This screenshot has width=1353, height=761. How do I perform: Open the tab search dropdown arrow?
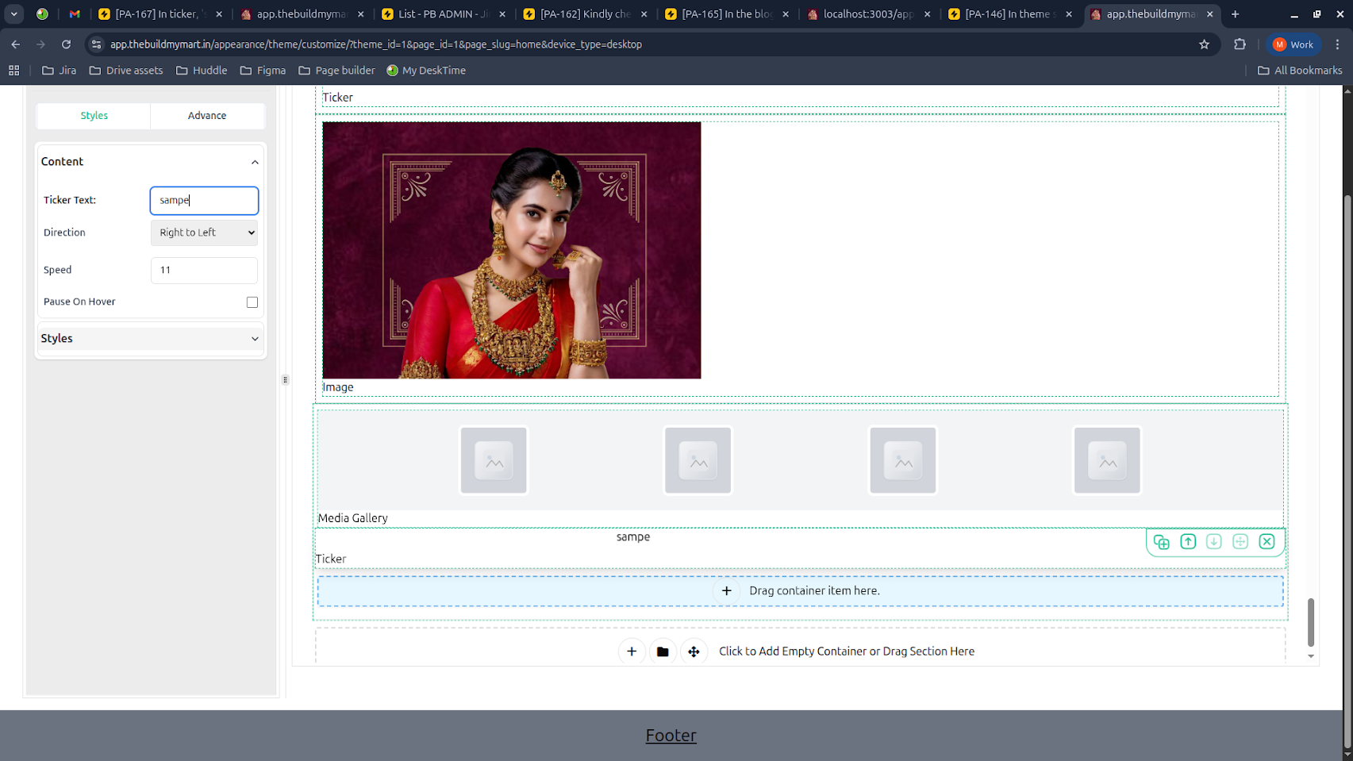point(14,14)
